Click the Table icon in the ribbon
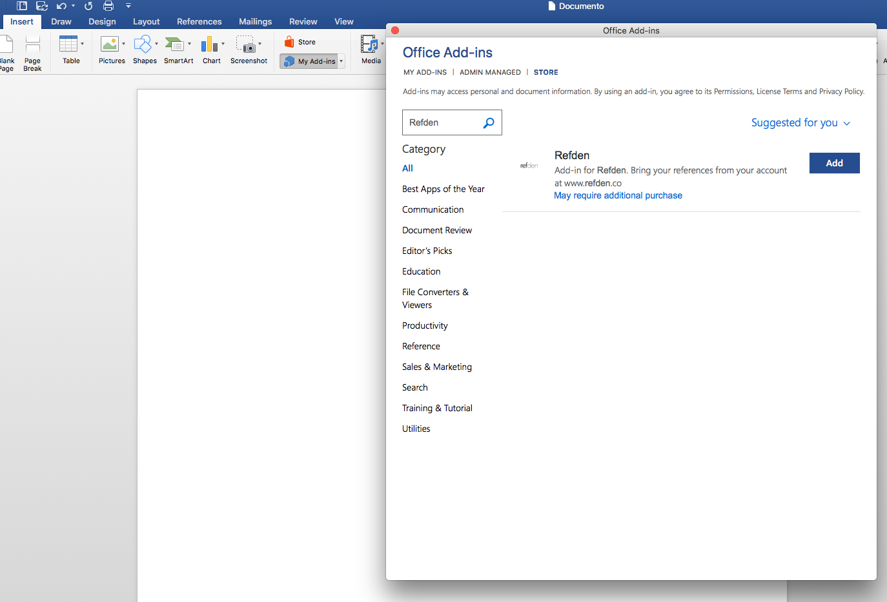The image size is (887, 602). click(x=68, y=44)
